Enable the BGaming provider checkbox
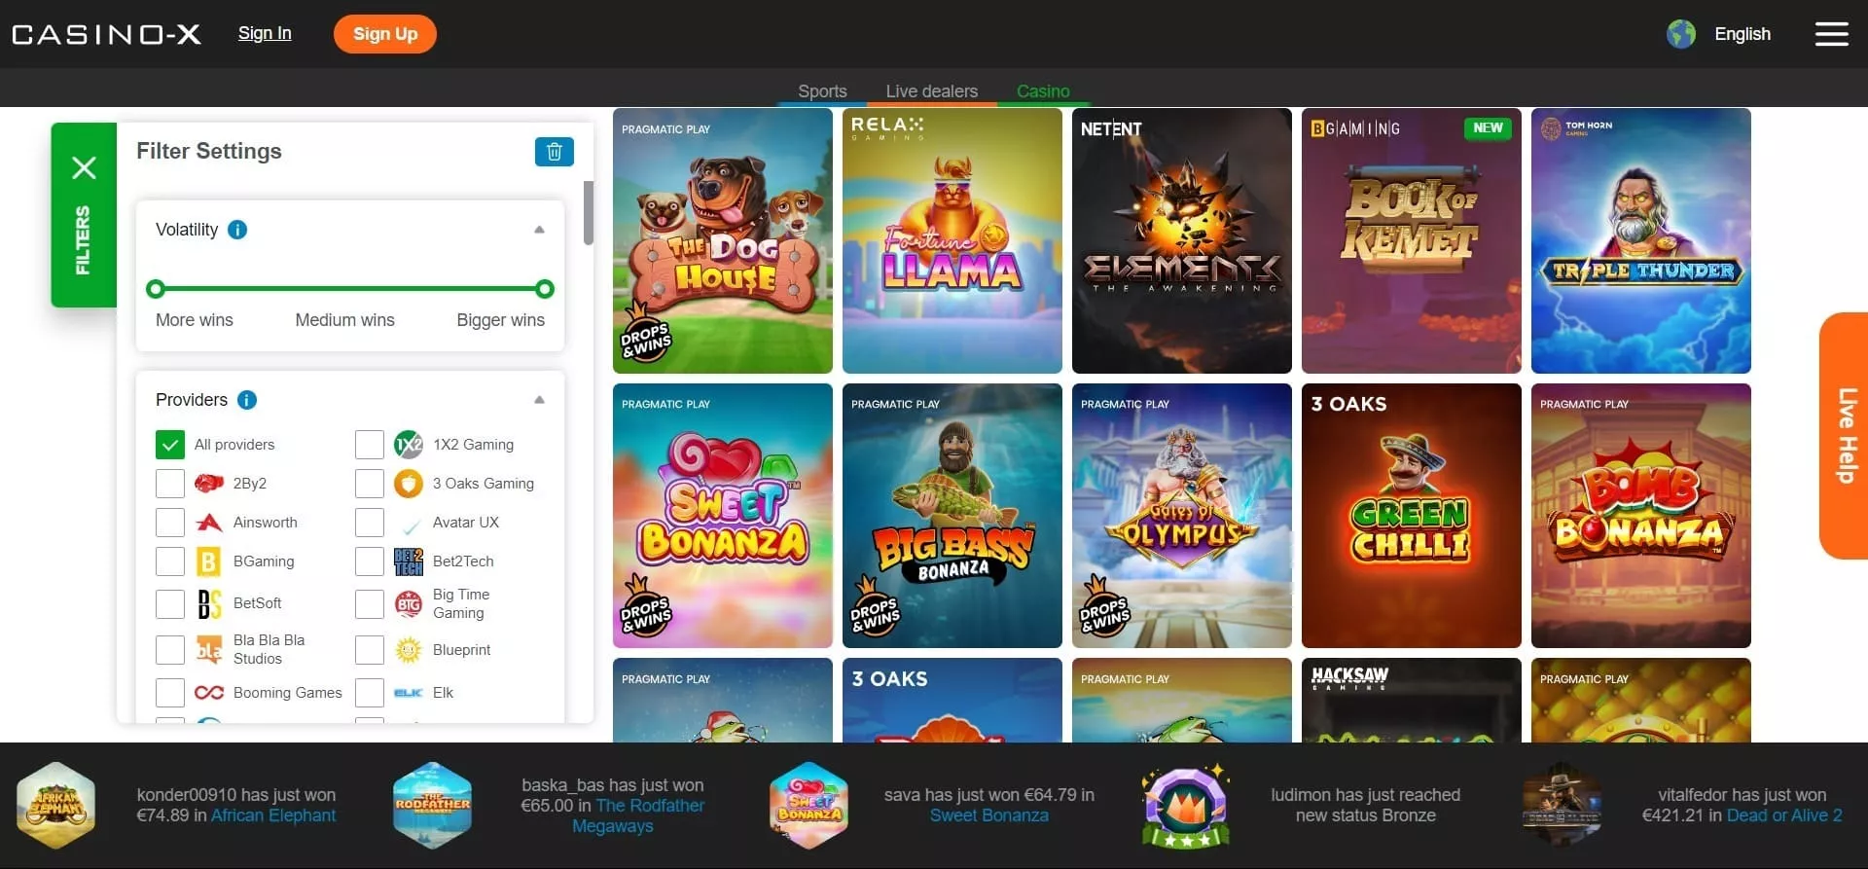Image resolution: width=1868 pixels, height=869 pixels. coord(170,561)
